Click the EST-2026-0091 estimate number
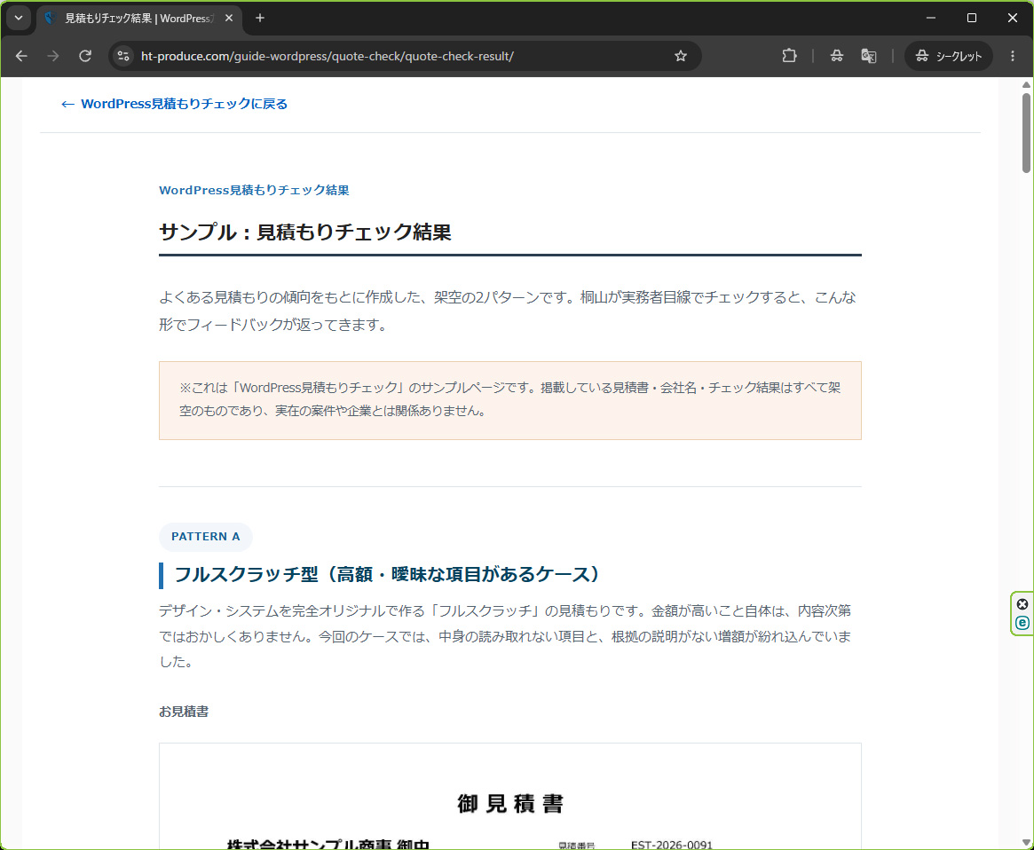Image resolution: width=1034 pixels, height=850 pixels. 671,845
